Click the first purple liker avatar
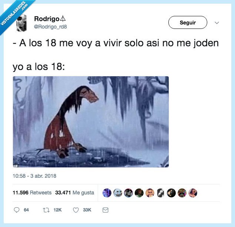This screenshot has width=235, height=227. 107,193
